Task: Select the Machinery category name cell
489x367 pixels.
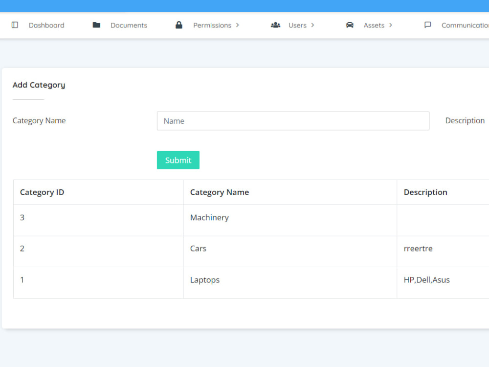Action: (x=289, y=220)
